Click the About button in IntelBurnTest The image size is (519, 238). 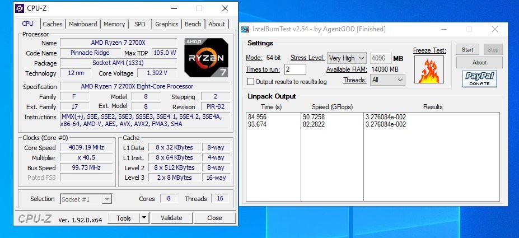[x=479, y=62]
